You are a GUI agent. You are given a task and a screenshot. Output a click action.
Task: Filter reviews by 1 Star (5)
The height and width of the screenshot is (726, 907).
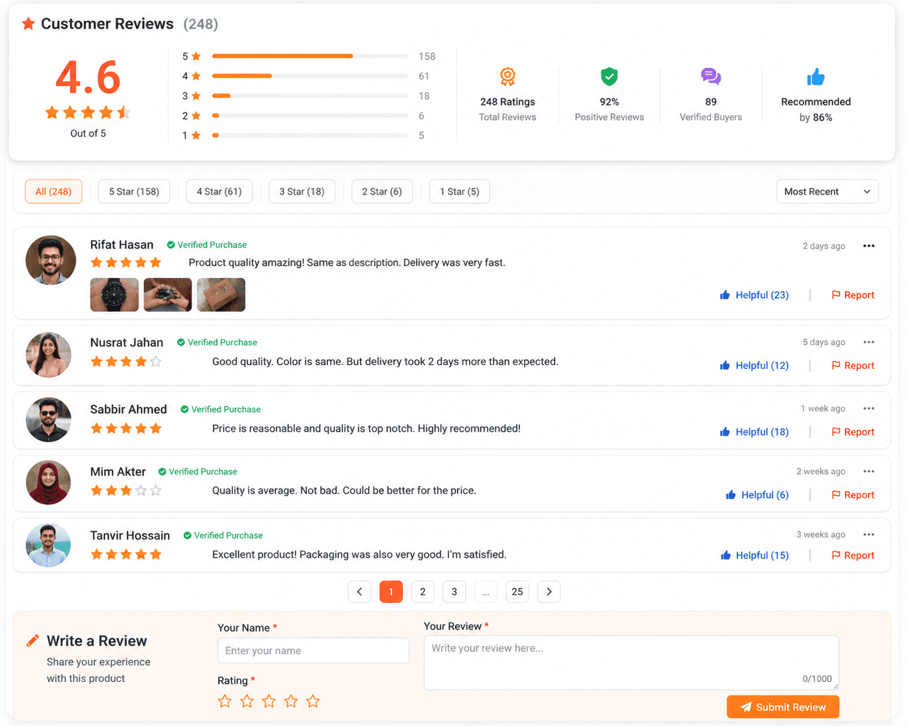point(459,192)
